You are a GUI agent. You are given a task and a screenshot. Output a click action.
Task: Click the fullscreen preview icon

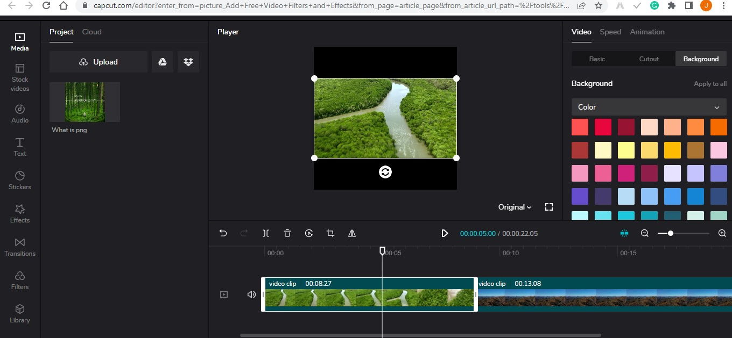click(x=549, y=207)
